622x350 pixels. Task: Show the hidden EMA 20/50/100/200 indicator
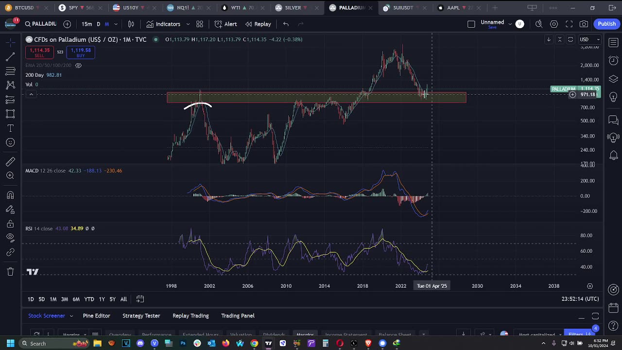(x=78, y=65)
